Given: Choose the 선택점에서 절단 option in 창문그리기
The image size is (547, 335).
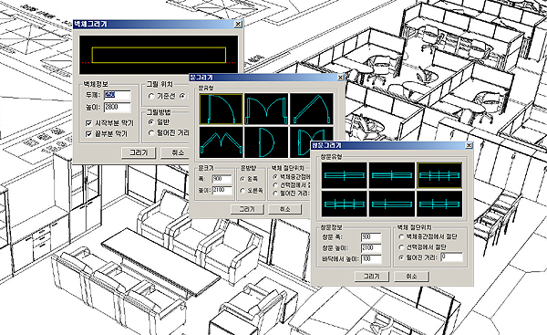Looking at the screenshot, I should tap(401, 247).
